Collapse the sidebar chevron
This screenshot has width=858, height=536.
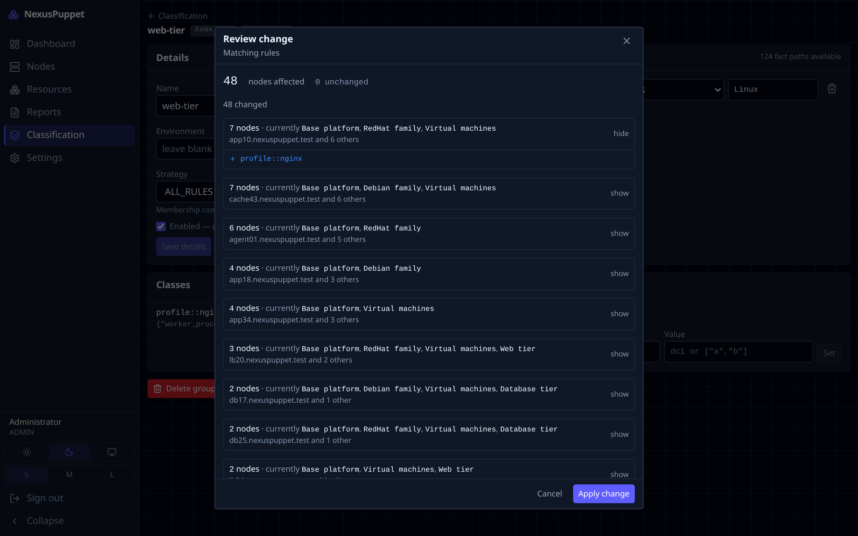[14, 521]
